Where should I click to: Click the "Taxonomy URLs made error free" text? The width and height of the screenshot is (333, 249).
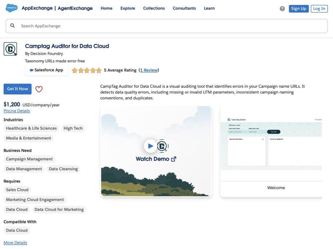[x=55, y=61]
